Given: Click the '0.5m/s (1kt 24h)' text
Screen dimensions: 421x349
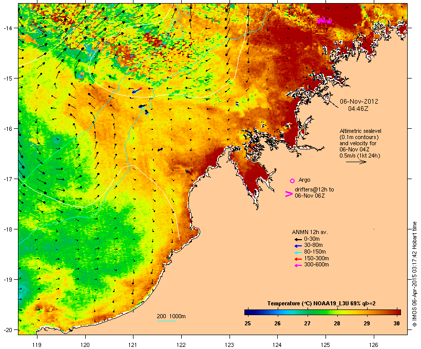Looking at the screenshot, I should [x=360, y=156].
